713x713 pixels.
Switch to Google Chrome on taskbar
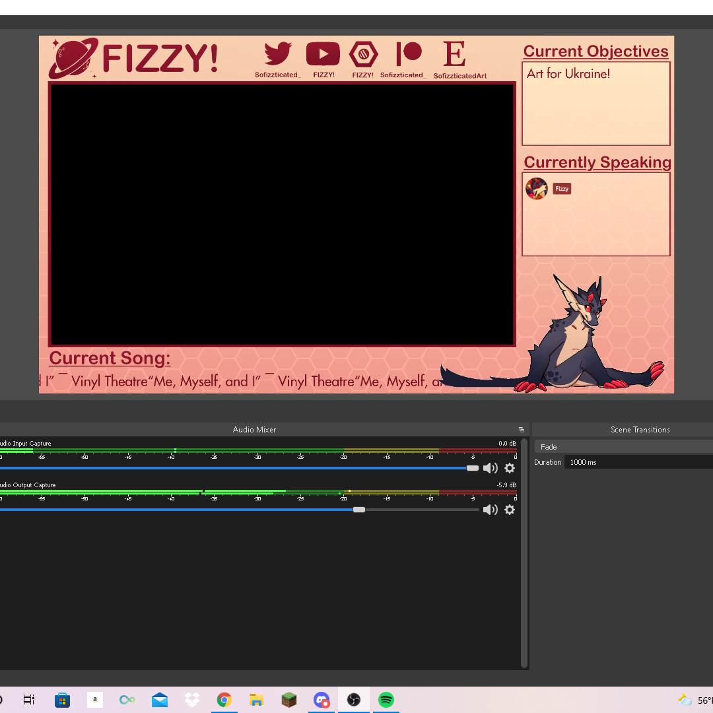tap(224, 700)
